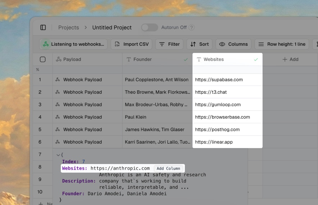Select the https://t3.chat cell
This screenshot has width=318, height=205.
click(227, 92)
